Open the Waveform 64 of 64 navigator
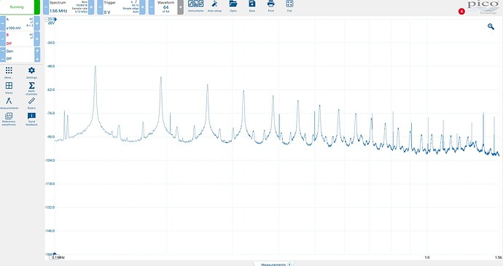This screenshot has width=503, height=266. tap(166, 7)
